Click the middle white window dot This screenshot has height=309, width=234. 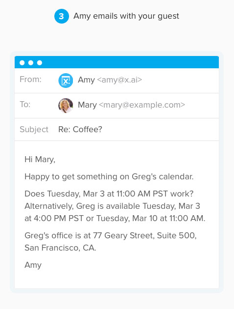pos(31,63)
